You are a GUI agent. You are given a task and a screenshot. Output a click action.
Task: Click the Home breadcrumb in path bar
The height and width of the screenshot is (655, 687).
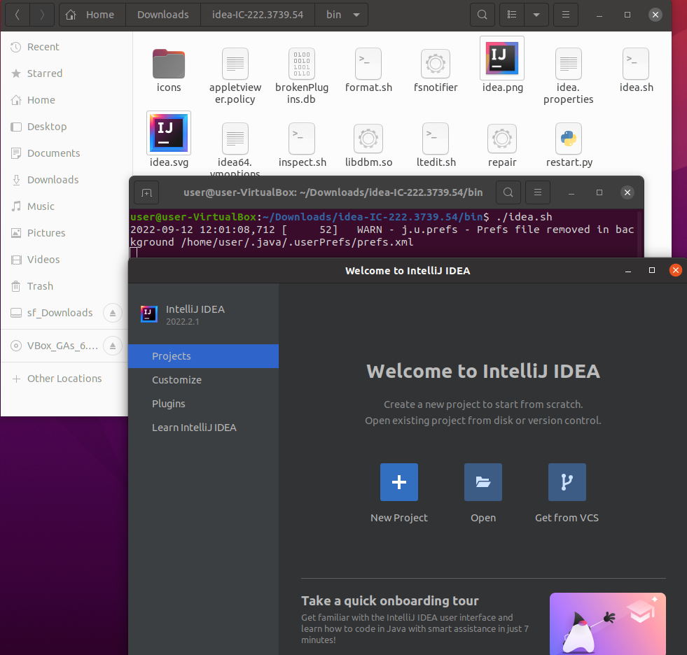coord(92,15)
